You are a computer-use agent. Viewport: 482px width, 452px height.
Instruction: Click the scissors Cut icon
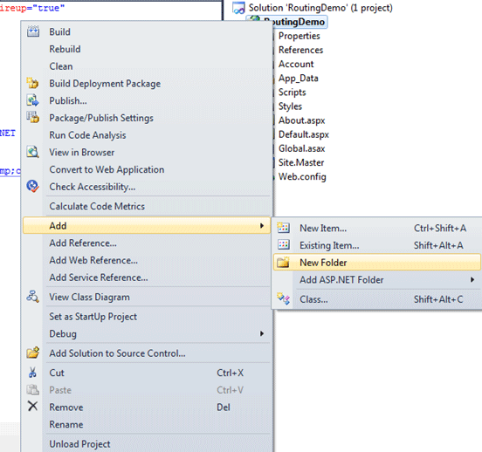tap(32, 373)
